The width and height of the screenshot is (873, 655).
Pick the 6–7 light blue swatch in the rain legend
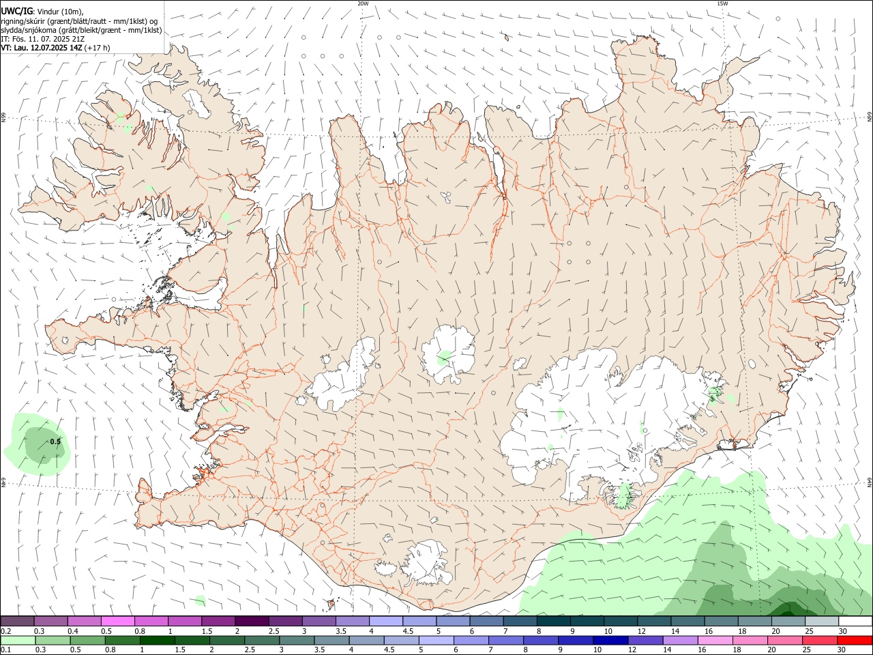tap(471, 641)
